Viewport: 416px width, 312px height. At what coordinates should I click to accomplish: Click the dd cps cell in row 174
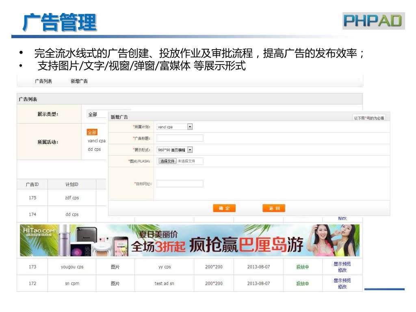72,214
